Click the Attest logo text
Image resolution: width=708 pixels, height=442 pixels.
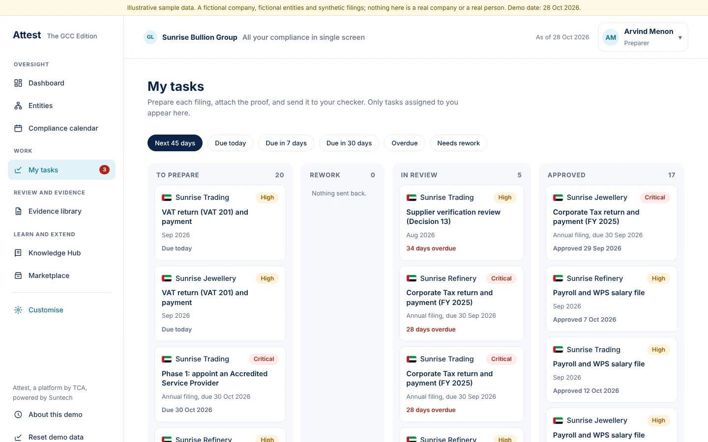pos(27,35)
